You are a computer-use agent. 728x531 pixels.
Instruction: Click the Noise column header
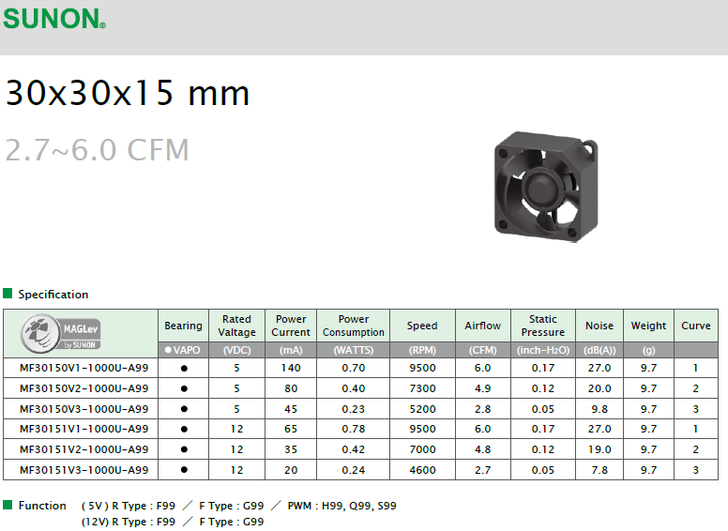(599, 326)
